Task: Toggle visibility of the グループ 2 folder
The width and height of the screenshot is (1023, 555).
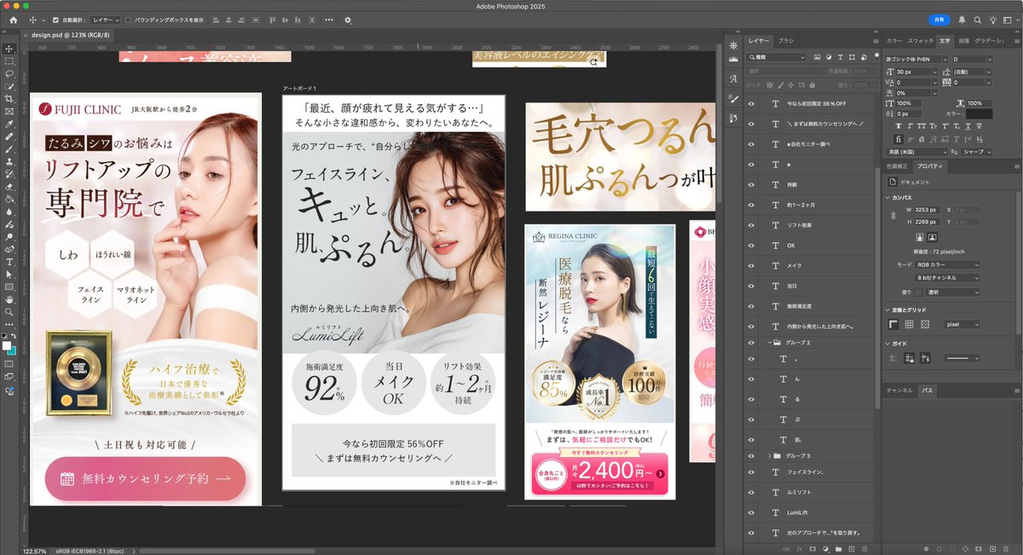Action: pyautogui.click(x=751, y=342)
